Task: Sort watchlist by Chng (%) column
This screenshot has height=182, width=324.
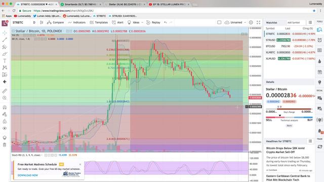Action: click(x=308, y=28)
